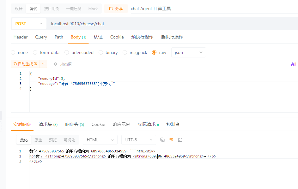Viewport: 298px width, 189px height.
Task: Select the Body (1) tab
Action: pyautogui.click(x=78, y=37)
